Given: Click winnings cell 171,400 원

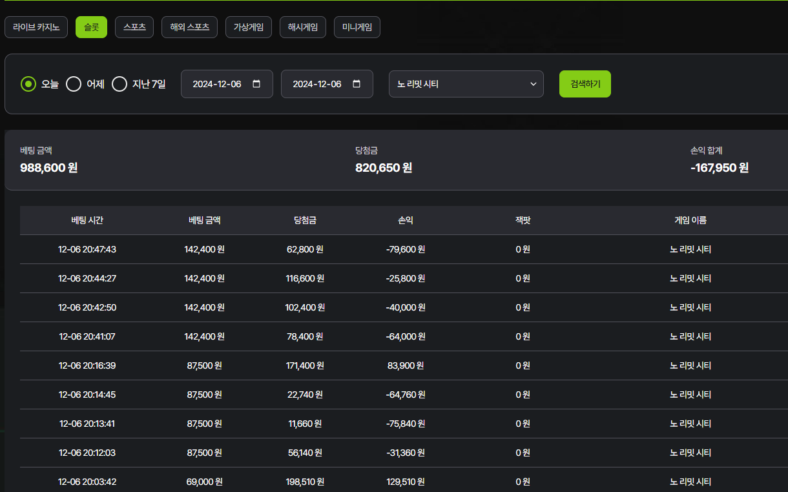Looking at the screenshot, I should (305, 365).
